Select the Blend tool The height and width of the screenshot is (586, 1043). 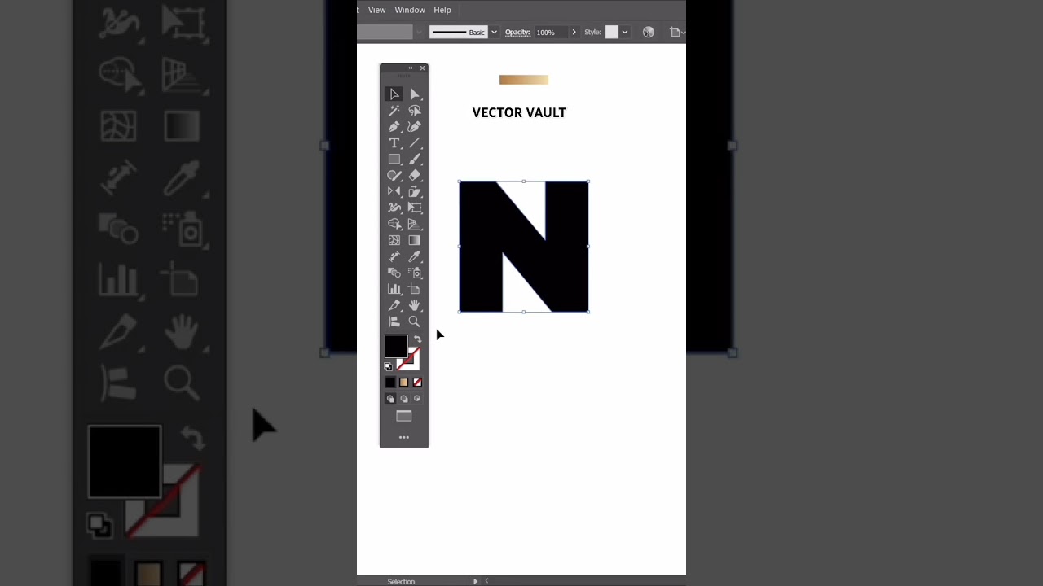pyautogui.click(x=394, y=273)
